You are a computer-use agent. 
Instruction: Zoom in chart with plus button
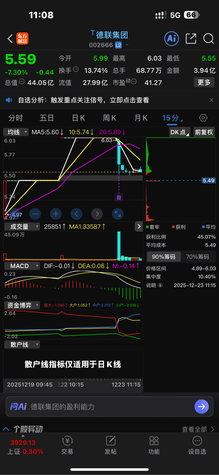pos(56,214)
